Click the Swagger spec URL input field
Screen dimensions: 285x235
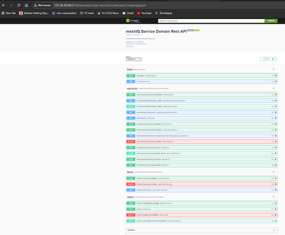(x=211, y=21)
